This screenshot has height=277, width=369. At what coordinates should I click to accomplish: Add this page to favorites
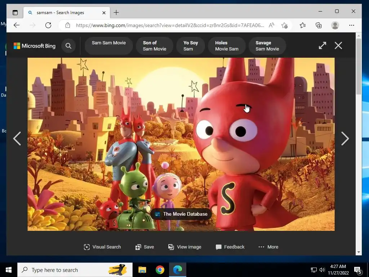coord(284,25)
